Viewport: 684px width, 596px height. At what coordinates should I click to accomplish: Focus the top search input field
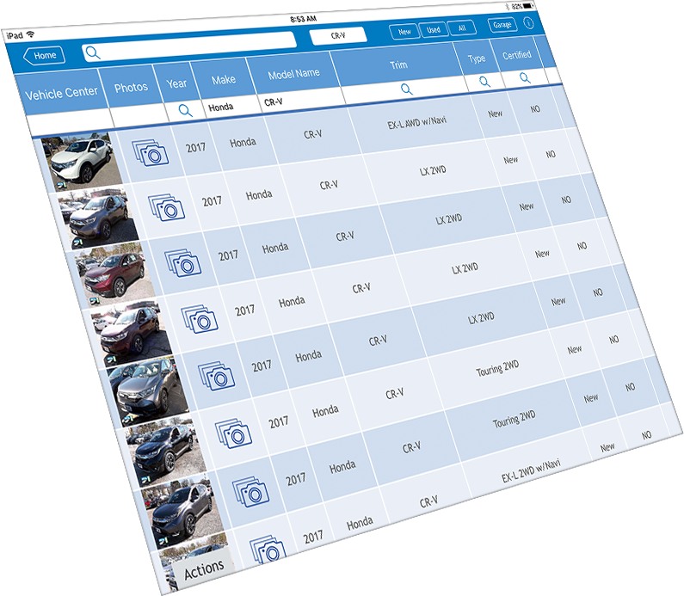[190, 46]
